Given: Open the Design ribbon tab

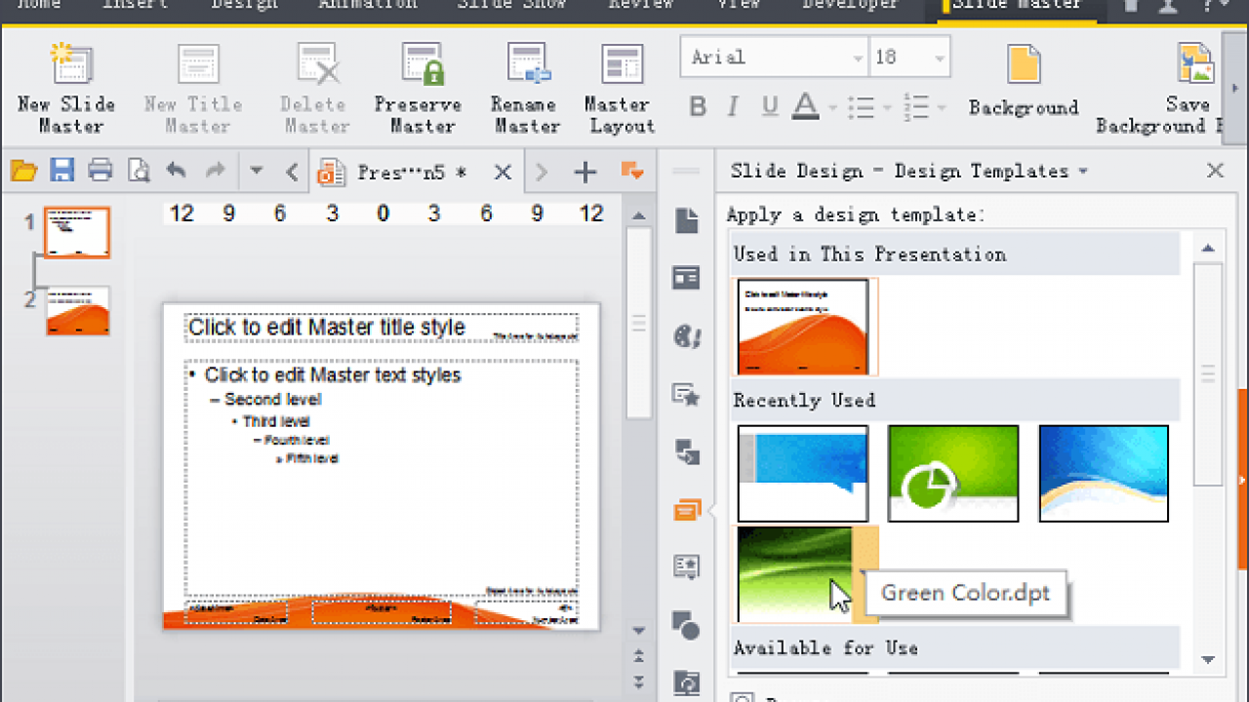Looking at the screenshot, I should coord(245,5).
